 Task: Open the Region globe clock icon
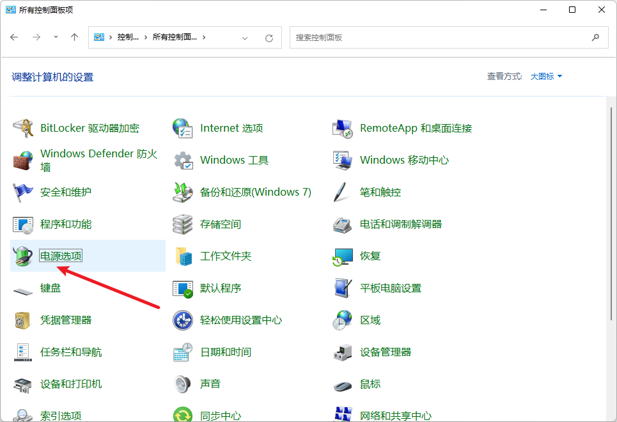coord(342,320)
